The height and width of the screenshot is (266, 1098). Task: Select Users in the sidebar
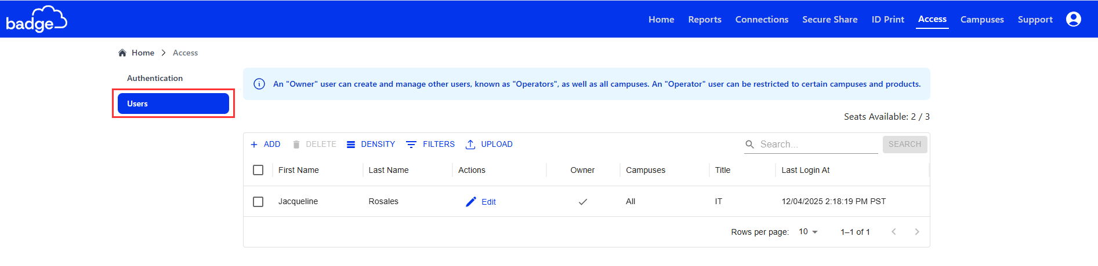(173, 104)
